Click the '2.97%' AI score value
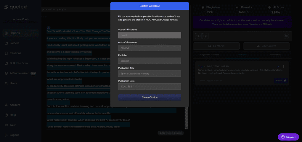The height and width of the screenshot is (142, 302). [x=276, y=12]
